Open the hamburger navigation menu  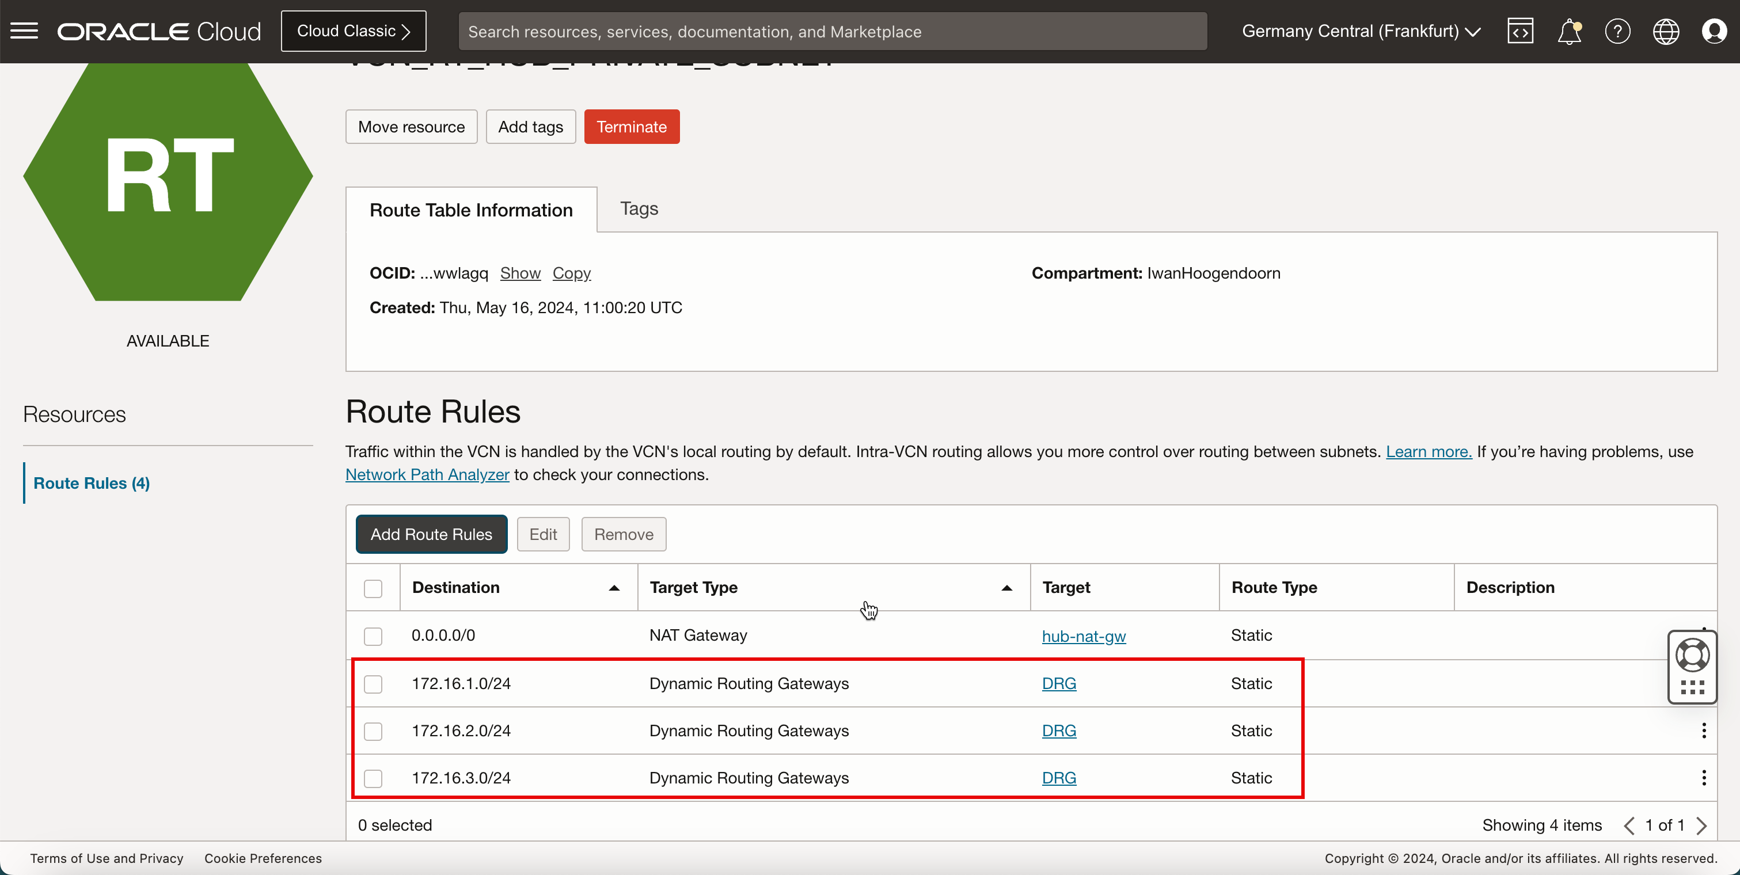[x=24, y=31]
